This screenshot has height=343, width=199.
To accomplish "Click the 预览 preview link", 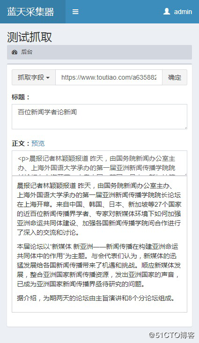I will pyautogui.click(x=38, y=143).
